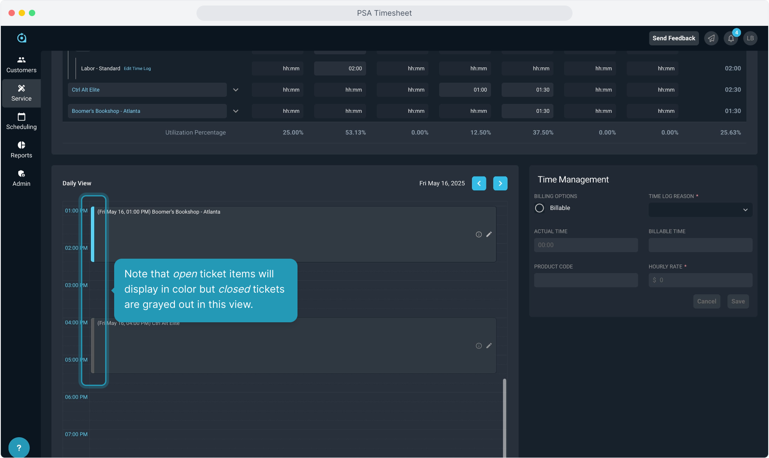
Task: Open the help question mark button
Action: [19, 447]
